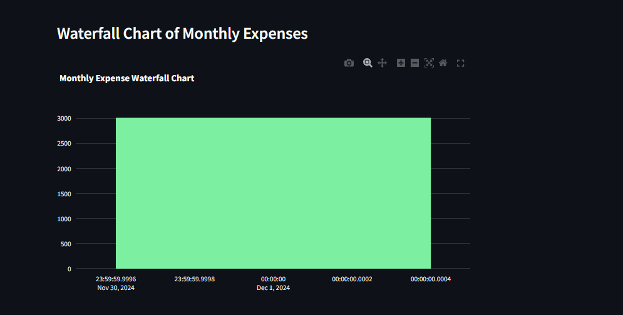
Task: Click the Zoom out minus icon
Action: click(414, 63)
